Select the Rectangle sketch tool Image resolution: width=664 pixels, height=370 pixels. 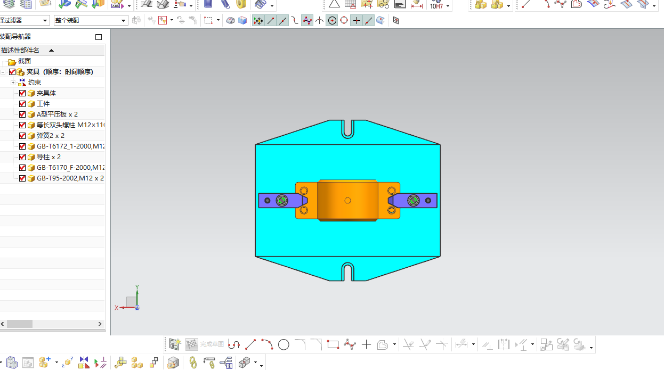coord(333,344)
